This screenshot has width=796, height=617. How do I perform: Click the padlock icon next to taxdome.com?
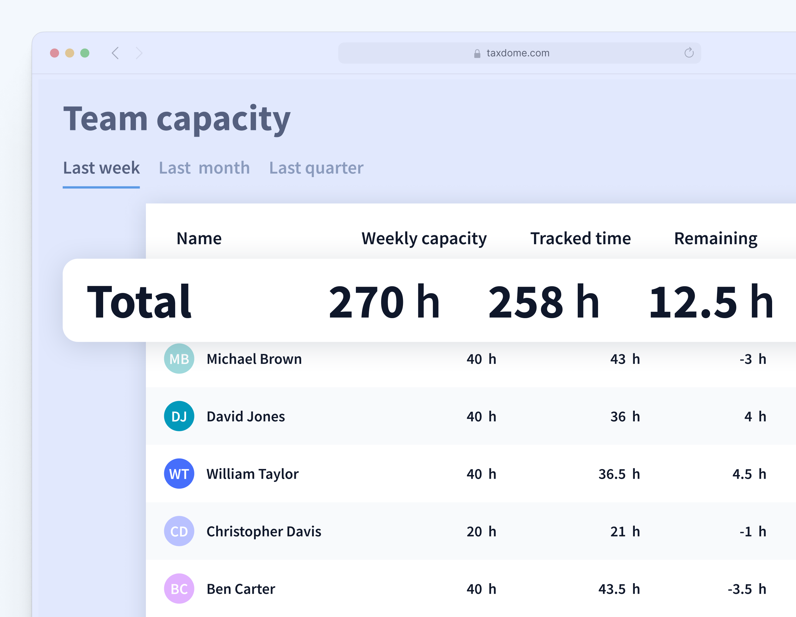(478, 53)
